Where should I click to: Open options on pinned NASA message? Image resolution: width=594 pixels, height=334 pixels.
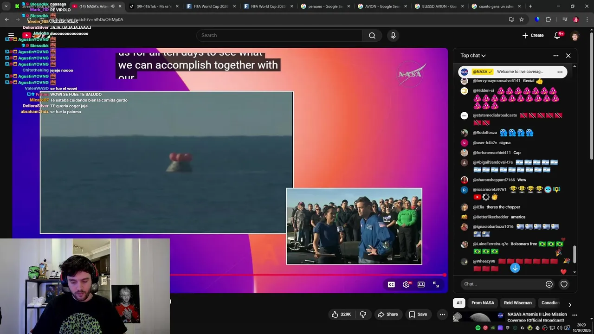[560, 72]
